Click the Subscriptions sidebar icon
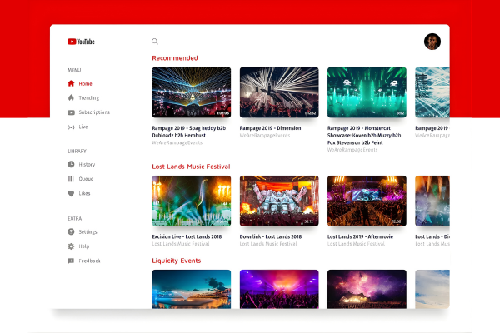Viewport: 500px width, 333px height. (x=71, y=112)
